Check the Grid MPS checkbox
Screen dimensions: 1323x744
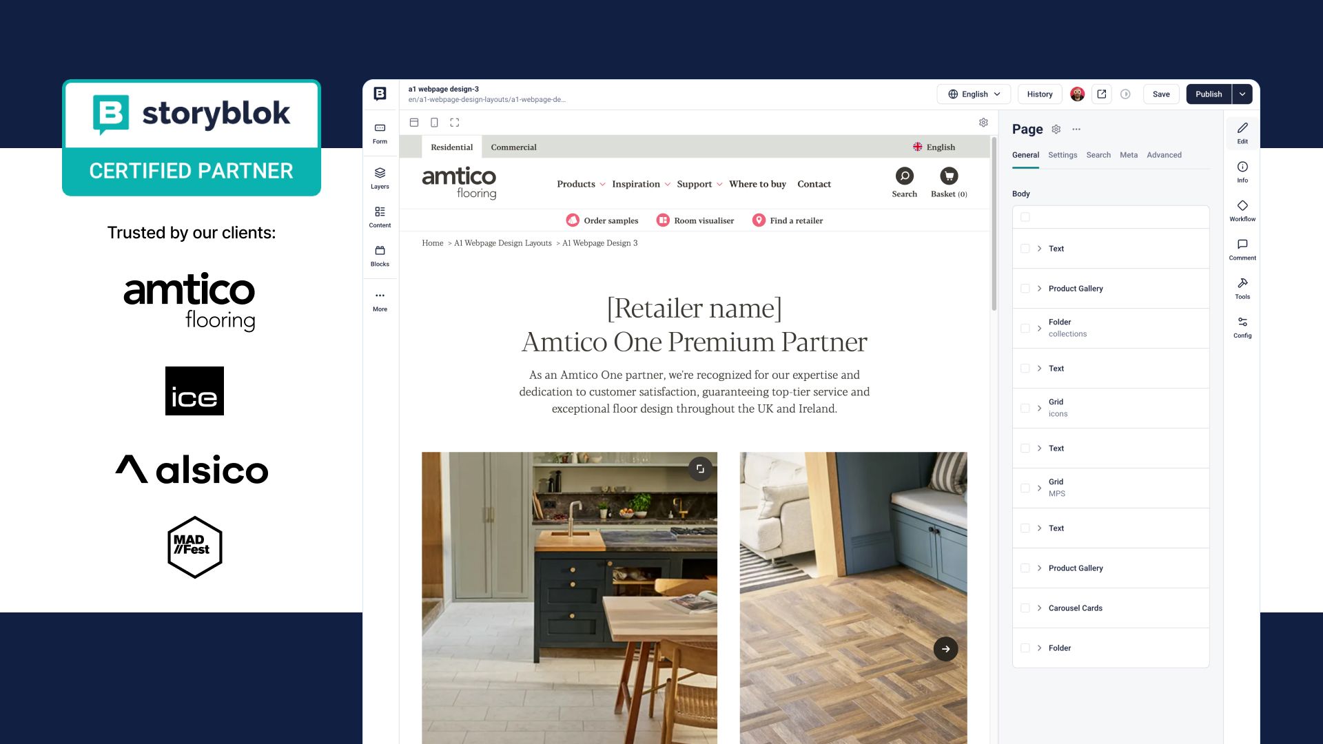[x=1025, y=488]
